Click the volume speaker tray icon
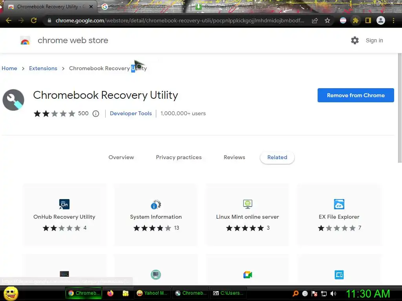This screenshot has width=402, height=301. pyautogui.click(x=333, y=294)
